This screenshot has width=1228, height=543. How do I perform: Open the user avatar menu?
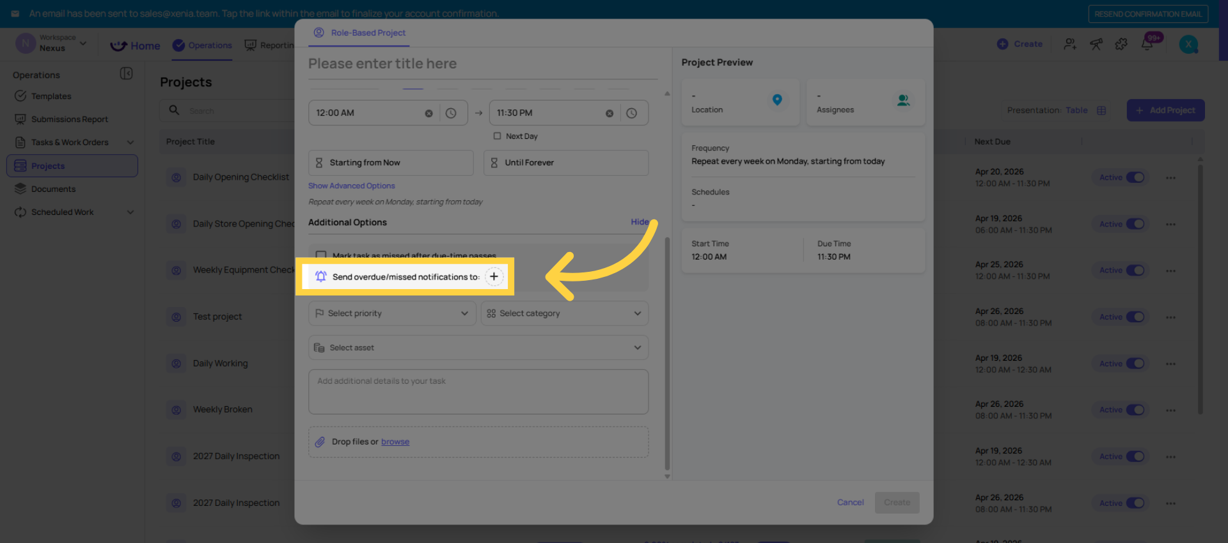click(x=1188, y=44)
